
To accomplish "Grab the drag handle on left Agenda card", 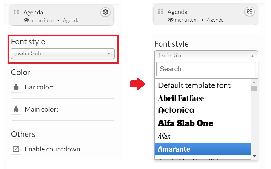I will [16, 12].
